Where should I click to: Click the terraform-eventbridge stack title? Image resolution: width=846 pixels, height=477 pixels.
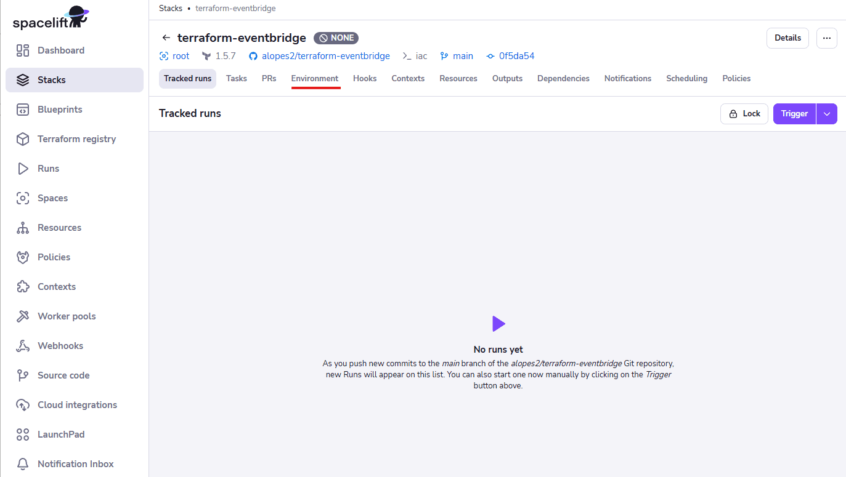pyautogui.click(x=242, y=38)
